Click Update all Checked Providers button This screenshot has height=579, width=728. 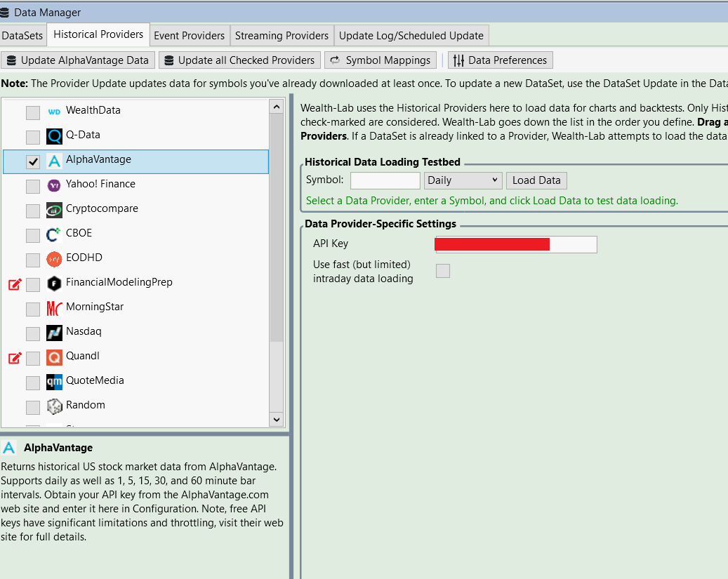tap(240, 60)
